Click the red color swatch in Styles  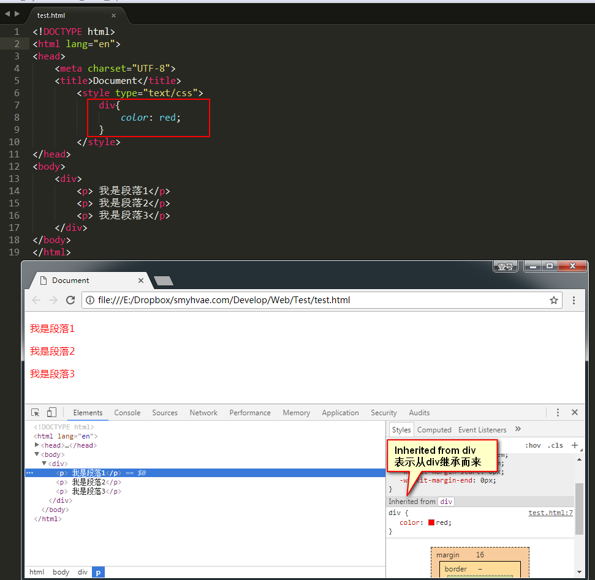click(431, 522)
